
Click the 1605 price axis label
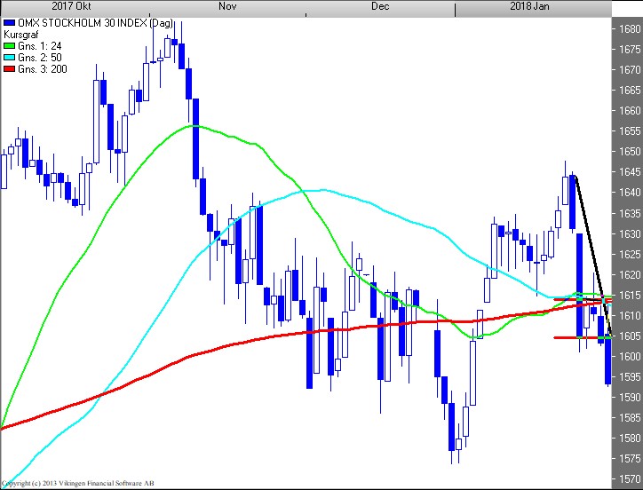pyautogui.click(x=629, y=336)
